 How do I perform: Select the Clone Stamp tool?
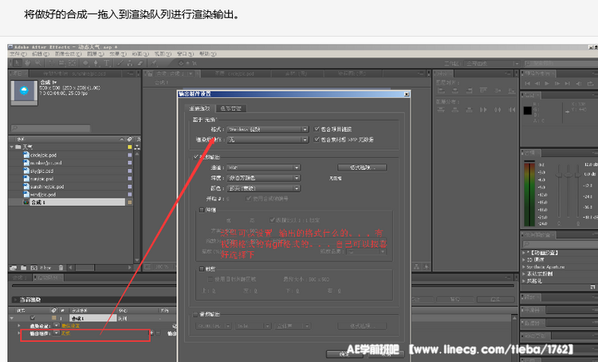click(130, 63)
